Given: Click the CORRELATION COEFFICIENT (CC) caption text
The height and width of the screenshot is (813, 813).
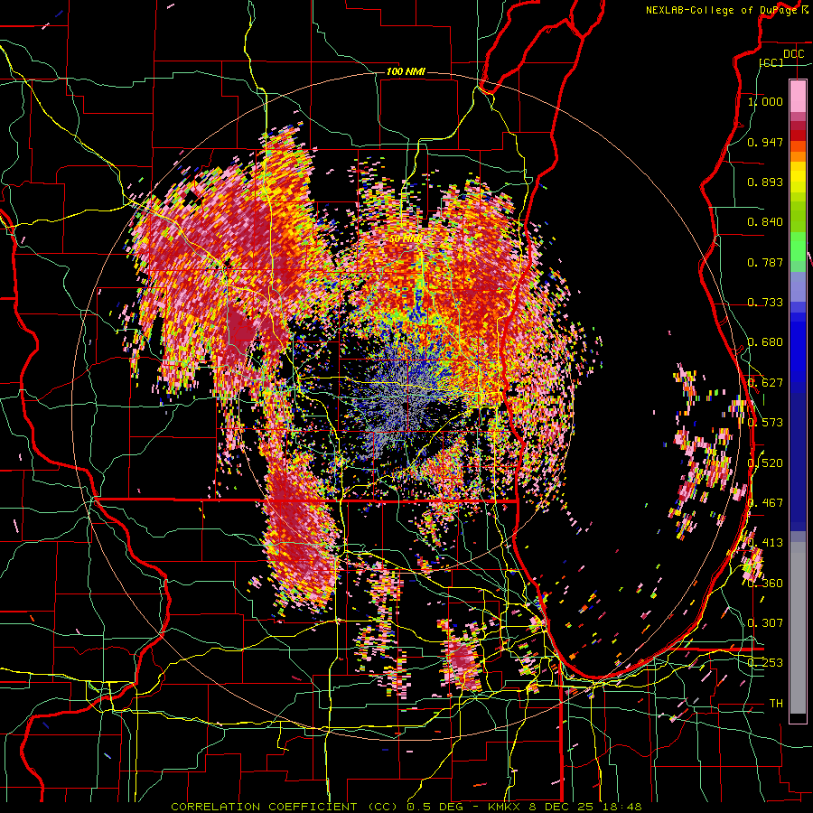Looking at the screenshot, I should (x=285, y=807).
